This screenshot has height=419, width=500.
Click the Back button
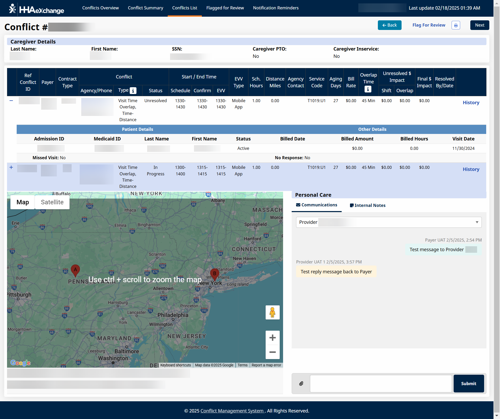[x=389, y=25]
